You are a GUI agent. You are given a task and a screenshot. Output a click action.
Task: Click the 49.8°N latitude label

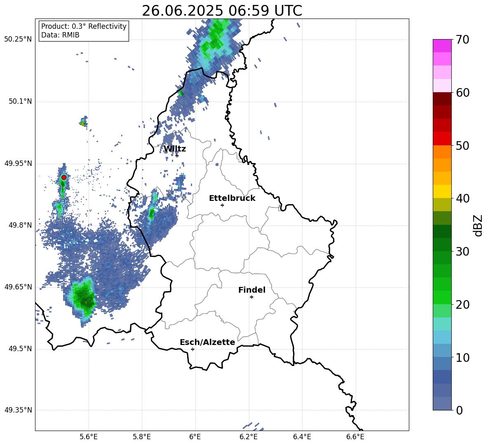20,225
